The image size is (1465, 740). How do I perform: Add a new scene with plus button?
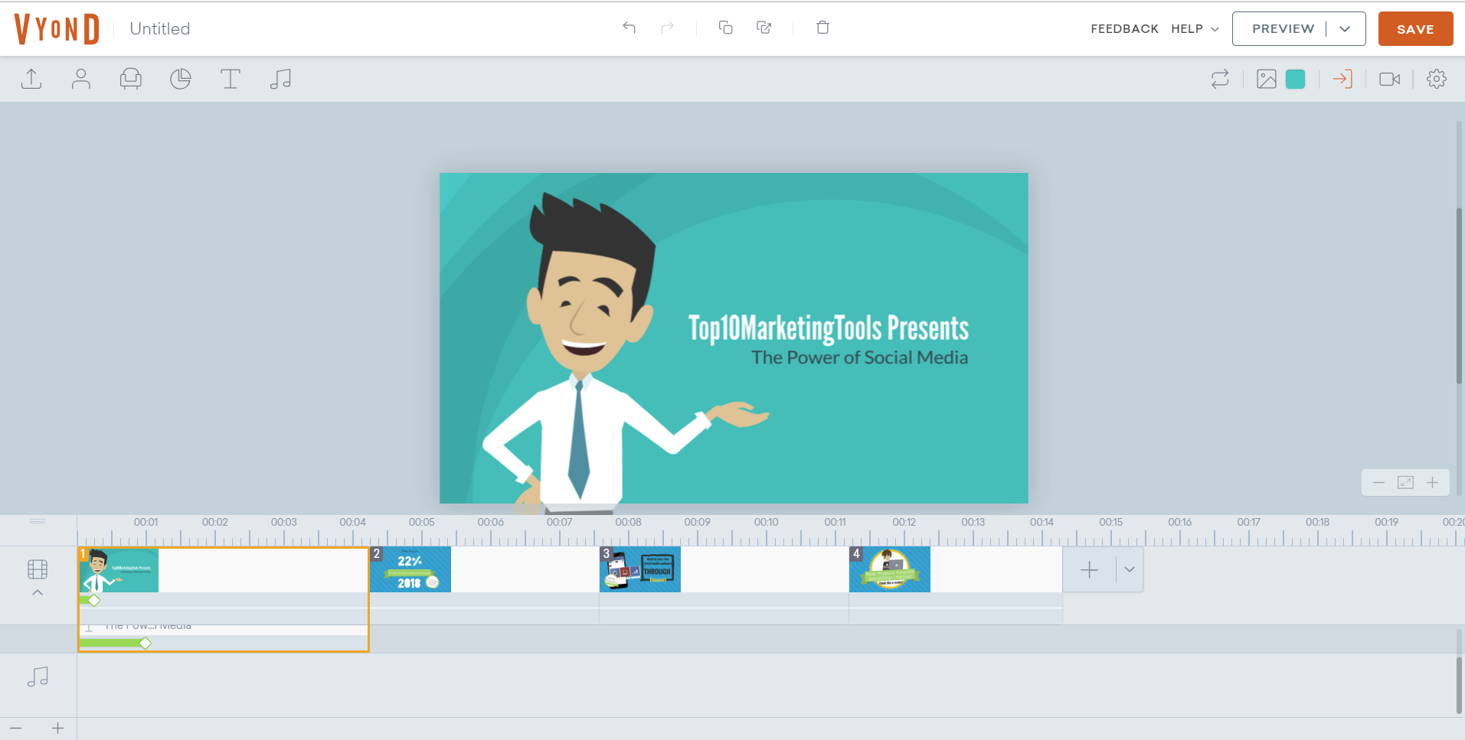pos(1089,570)
